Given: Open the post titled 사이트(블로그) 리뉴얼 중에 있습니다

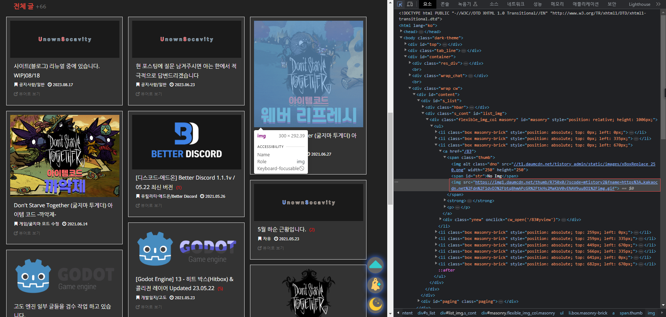Looking at the screenshot, I should [57, 71].
